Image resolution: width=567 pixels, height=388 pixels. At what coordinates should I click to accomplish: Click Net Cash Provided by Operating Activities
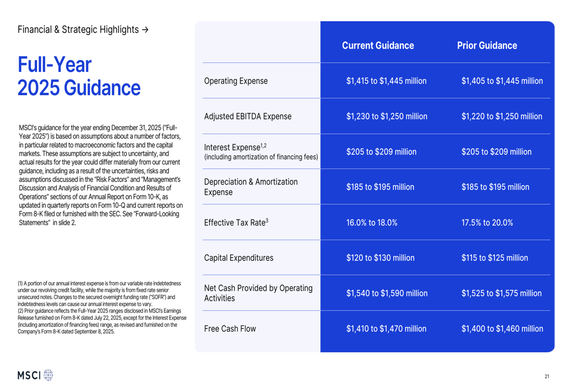point(258,293)
